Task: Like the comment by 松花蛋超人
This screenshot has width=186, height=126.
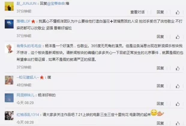Action: 178,86
